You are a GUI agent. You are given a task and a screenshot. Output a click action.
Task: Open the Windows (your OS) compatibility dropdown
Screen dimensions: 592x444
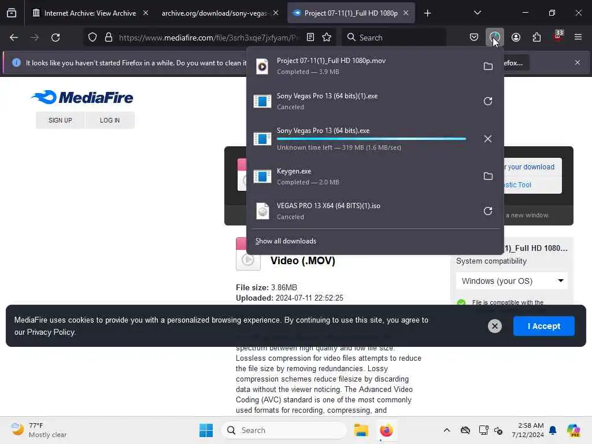pyautogui.click(x=512, y=281)
